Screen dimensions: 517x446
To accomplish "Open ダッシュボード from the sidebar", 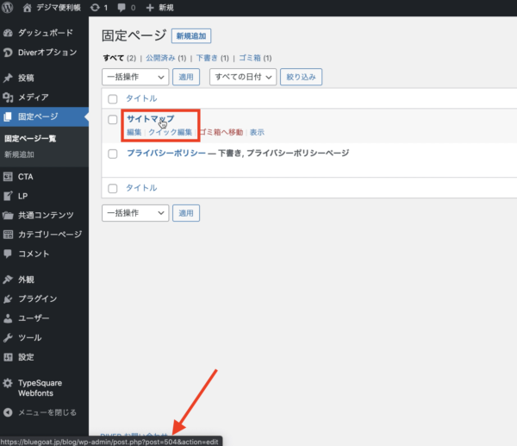I will coord(43,34).
